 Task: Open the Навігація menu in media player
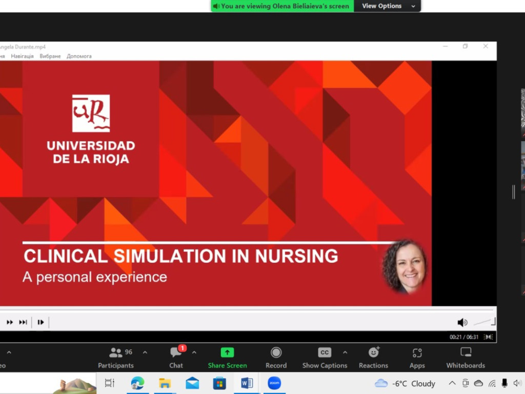tap(22, 56)
